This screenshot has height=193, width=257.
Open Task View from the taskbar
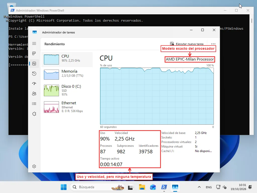(131, 187)
